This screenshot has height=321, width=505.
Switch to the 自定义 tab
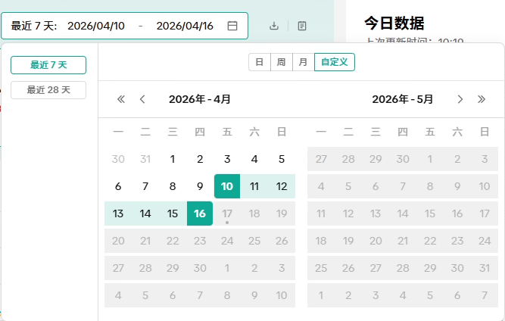tap(334, 62)
